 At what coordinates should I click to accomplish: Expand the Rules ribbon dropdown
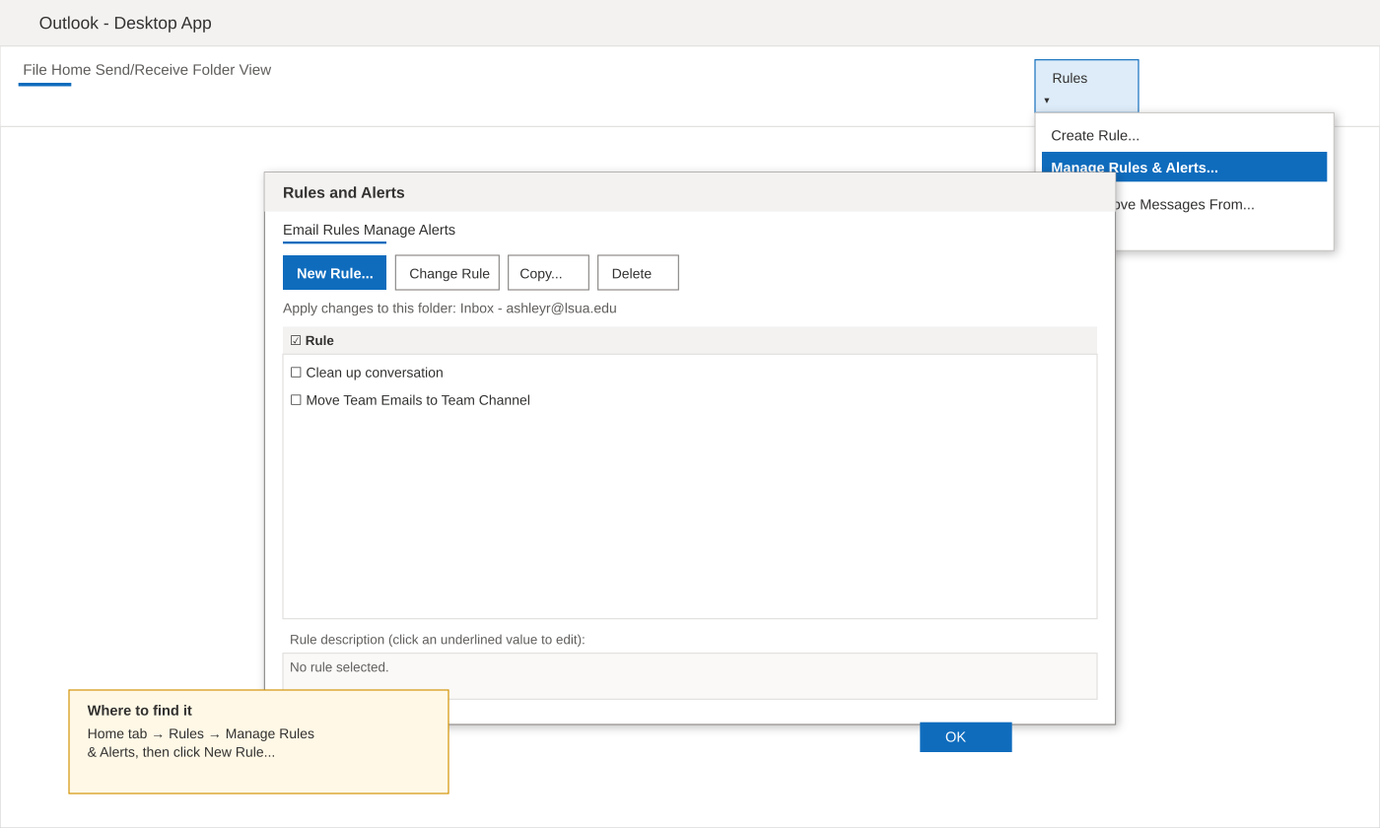(1086, 86)
